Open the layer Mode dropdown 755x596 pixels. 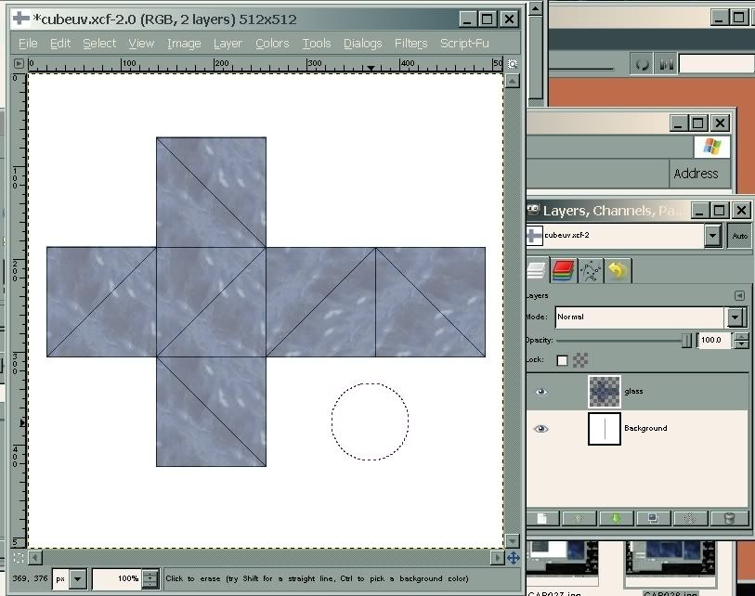click(x=736, y=317)
